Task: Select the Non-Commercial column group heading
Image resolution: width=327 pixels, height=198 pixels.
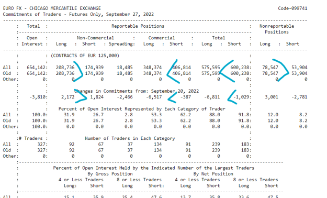Action: pyautogui.click(x=95, y=38)
